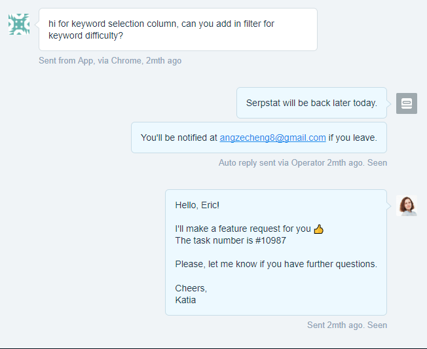Click the thumbs-up emoji in Katia's reply

pyautogui.click(x=319, y=229)
